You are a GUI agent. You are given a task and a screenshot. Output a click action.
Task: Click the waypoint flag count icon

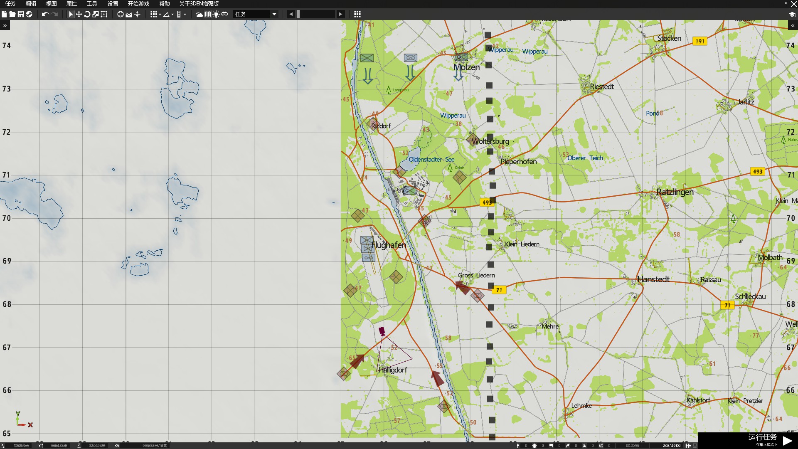[551, 446]
